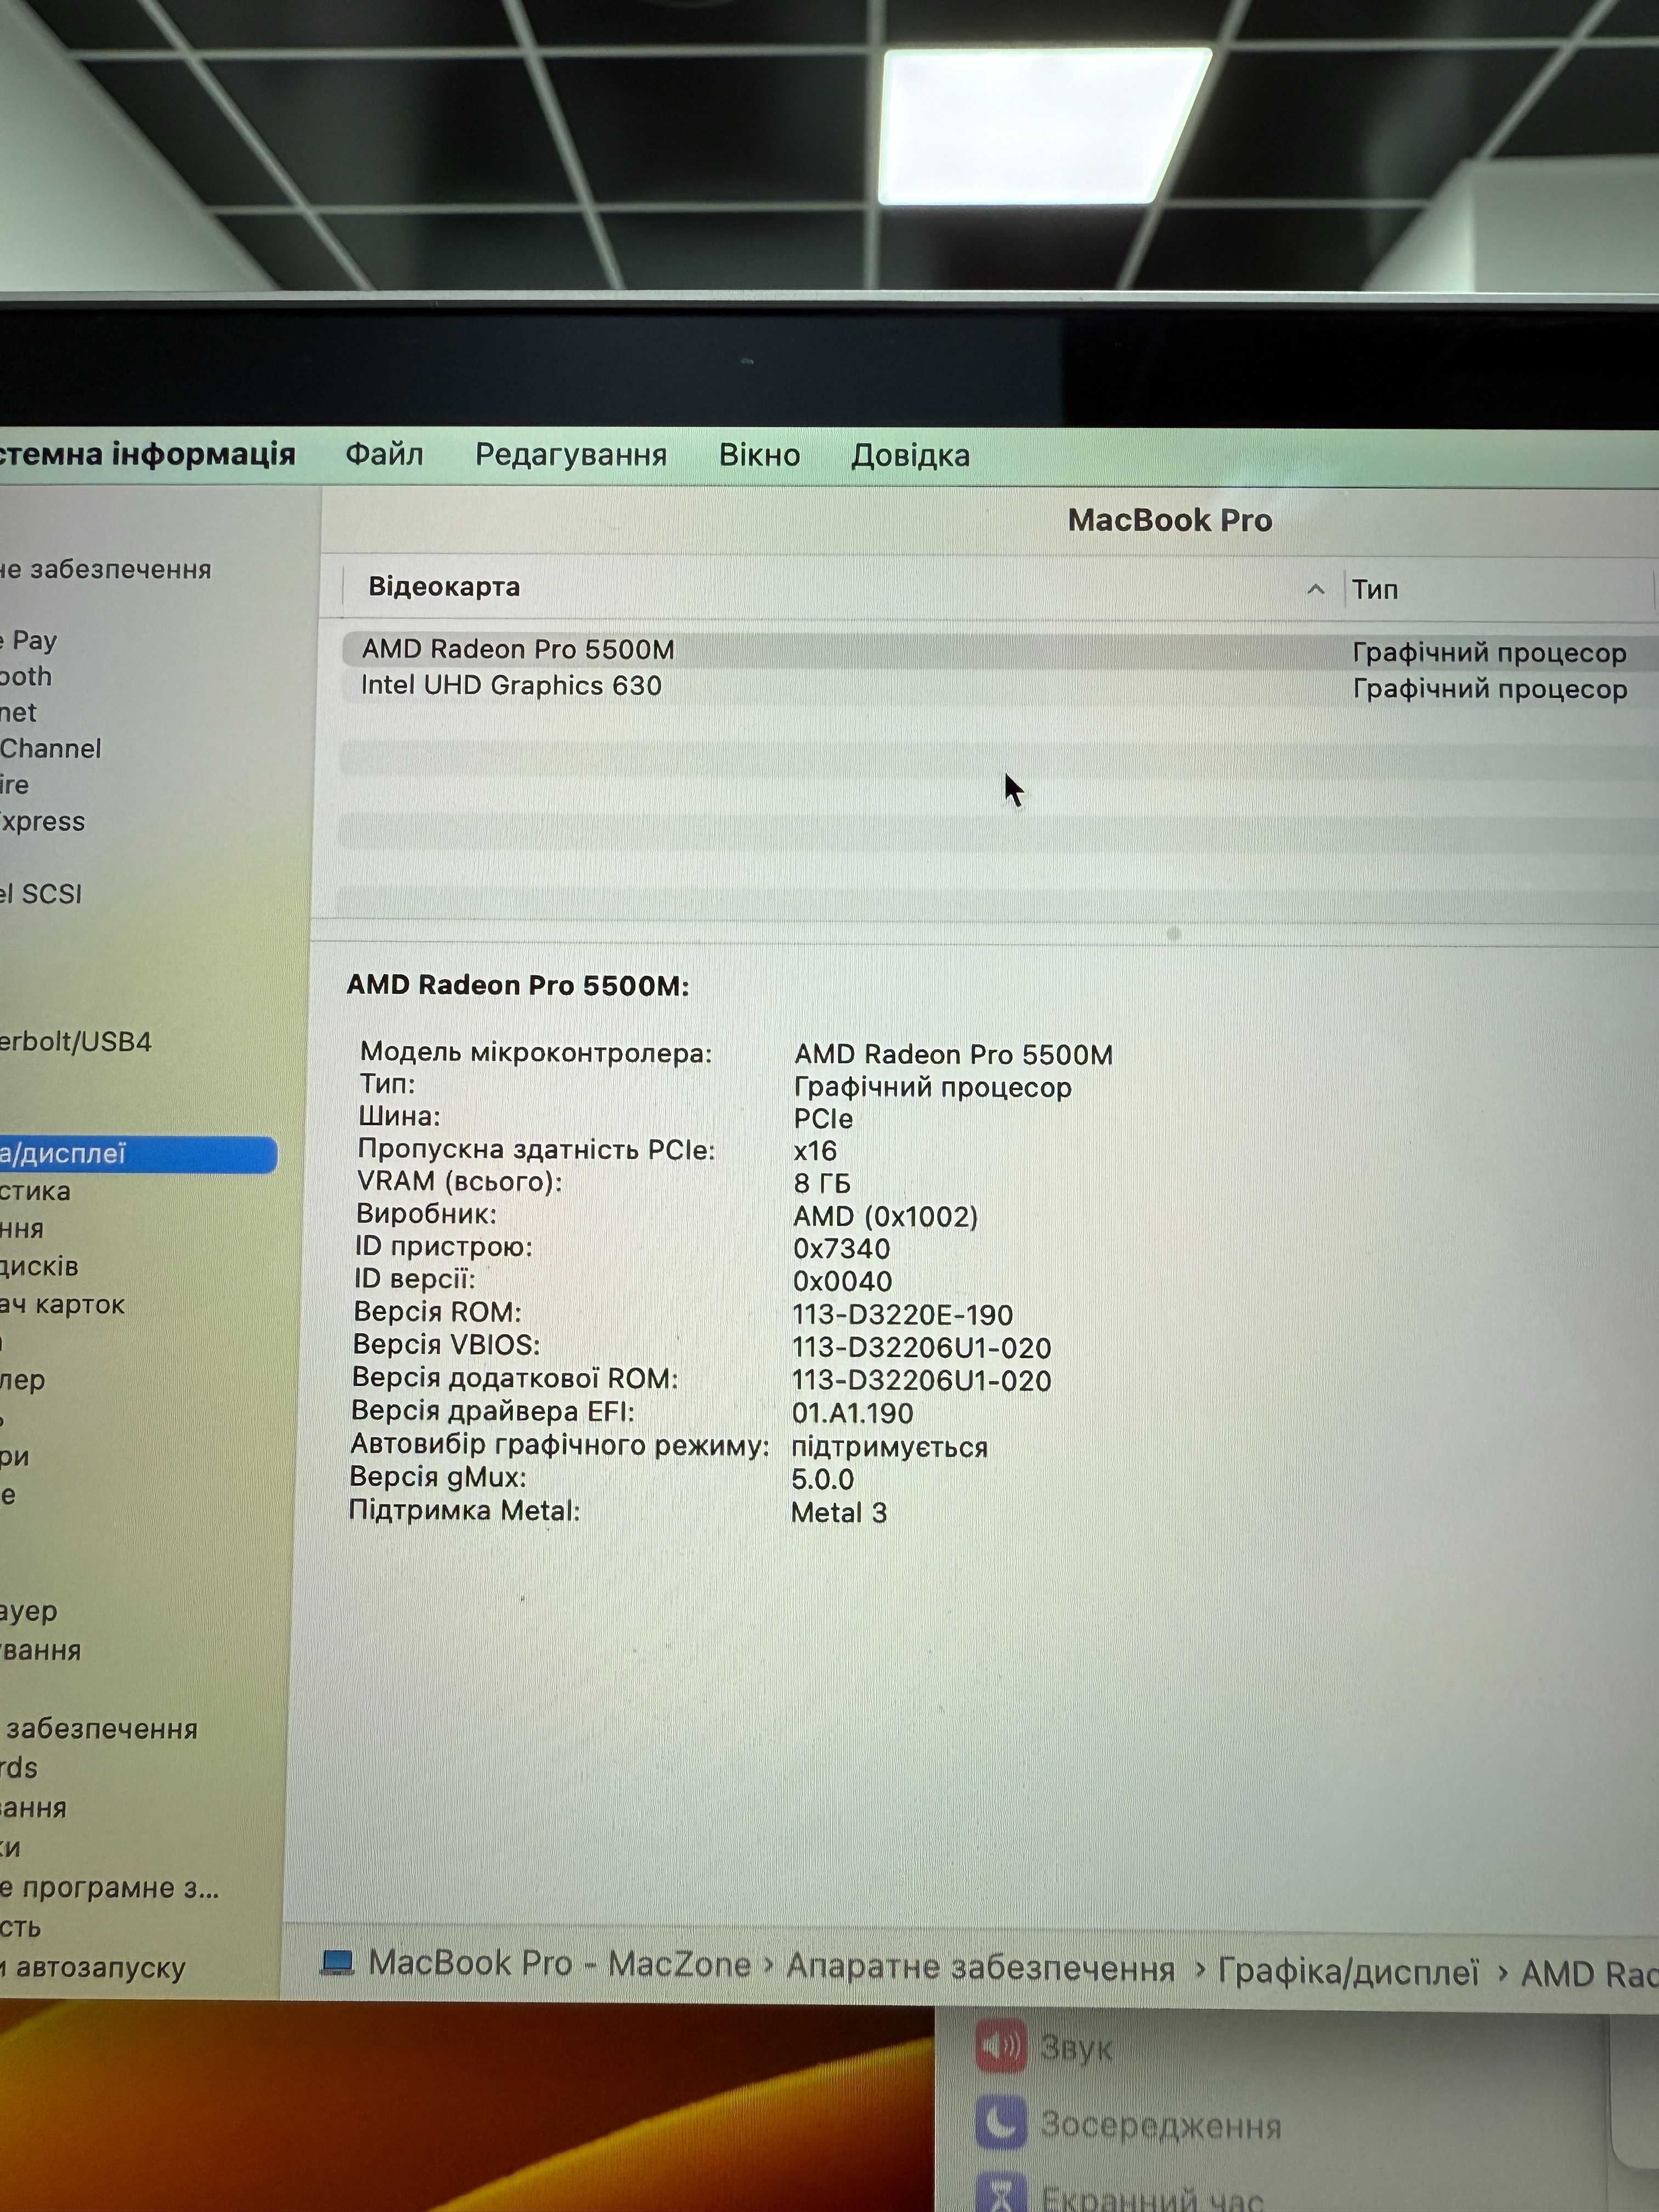Open Зосередження in System Settings window
1659x2212 pixels.
coord(1130,2124)
